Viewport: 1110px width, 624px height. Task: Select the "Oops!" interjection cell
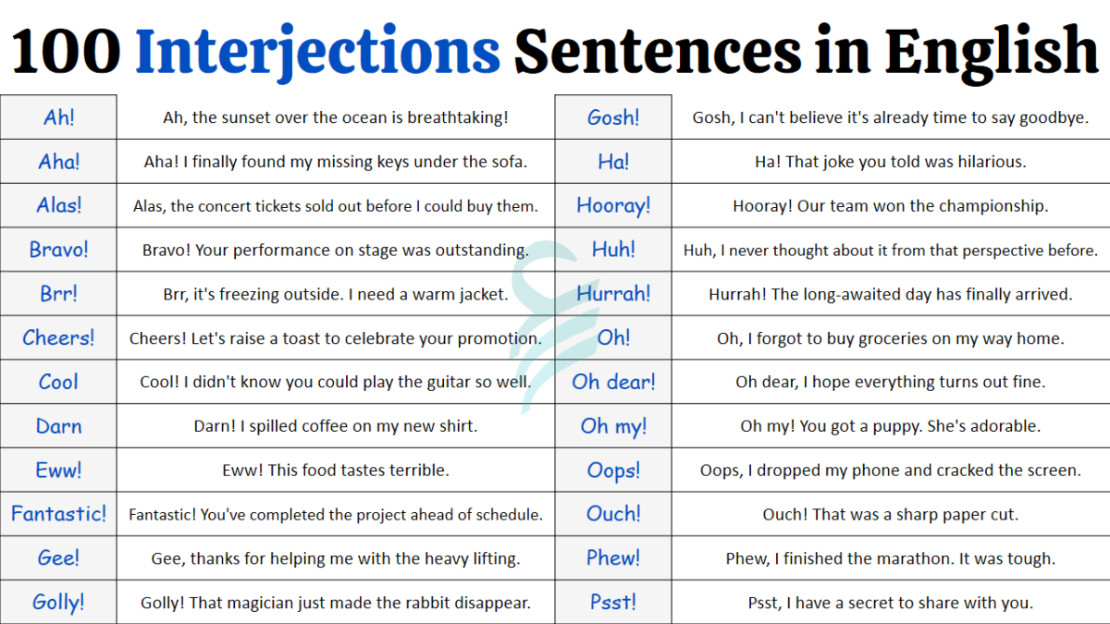click(613, 471)
